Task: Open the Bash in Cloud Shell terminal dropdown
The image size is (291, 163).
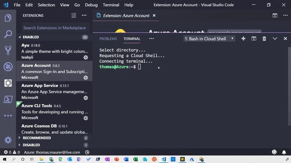Action: (209, 38)
